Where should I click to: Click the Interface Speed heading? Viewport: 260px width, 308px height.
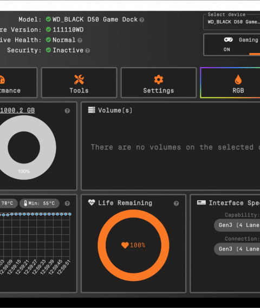[x=234, y=203]
